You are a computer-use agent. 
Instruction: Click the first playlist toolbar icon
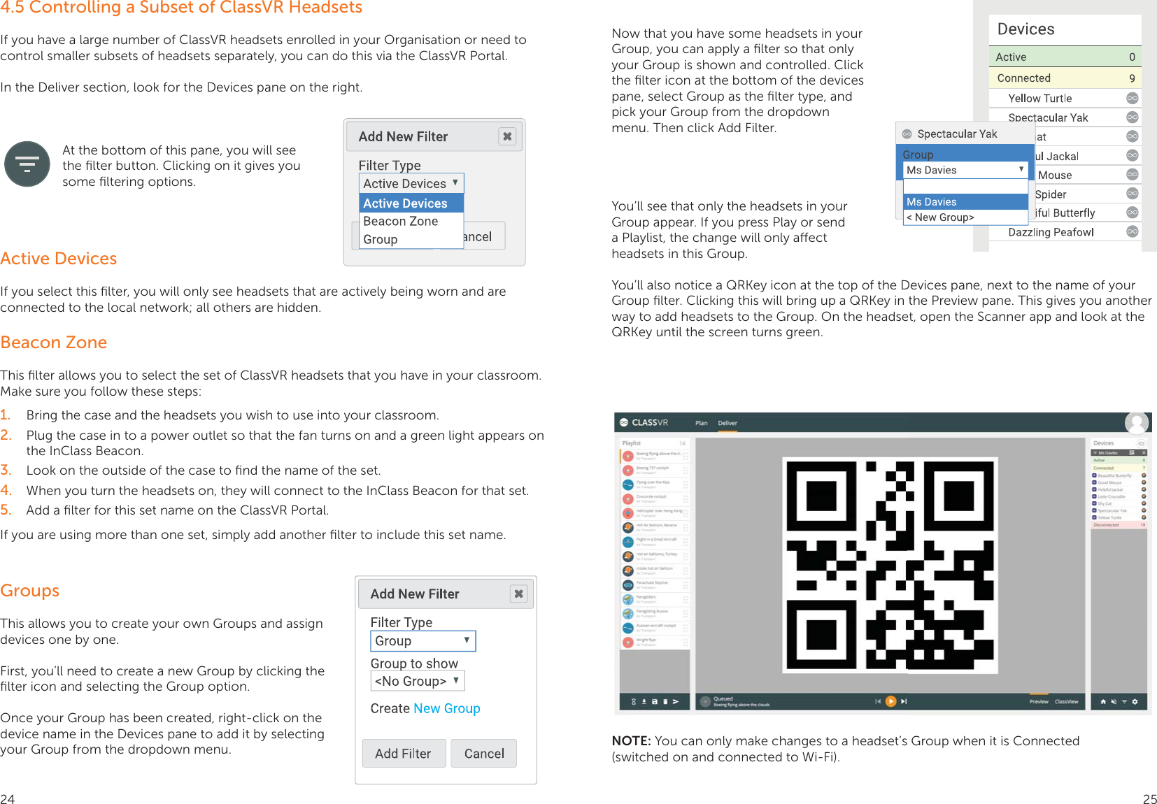pyautogui.click(x=634, y=701)
